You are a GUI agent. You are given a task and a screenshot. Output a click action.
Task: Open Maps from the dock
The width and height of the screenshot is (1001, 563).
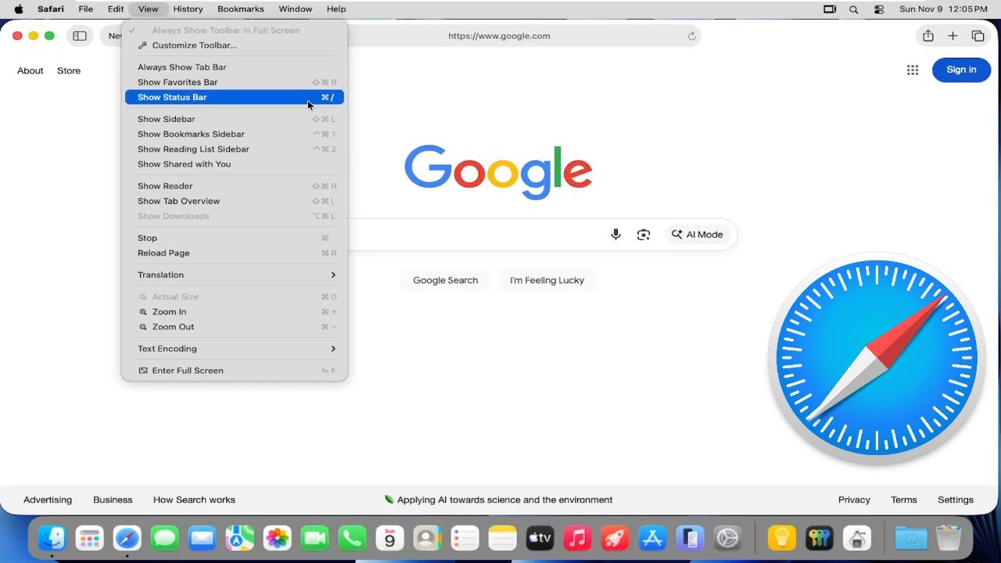240,538
